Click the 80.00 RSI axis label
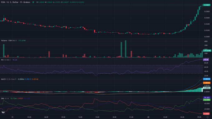 [x=206, y=63]
